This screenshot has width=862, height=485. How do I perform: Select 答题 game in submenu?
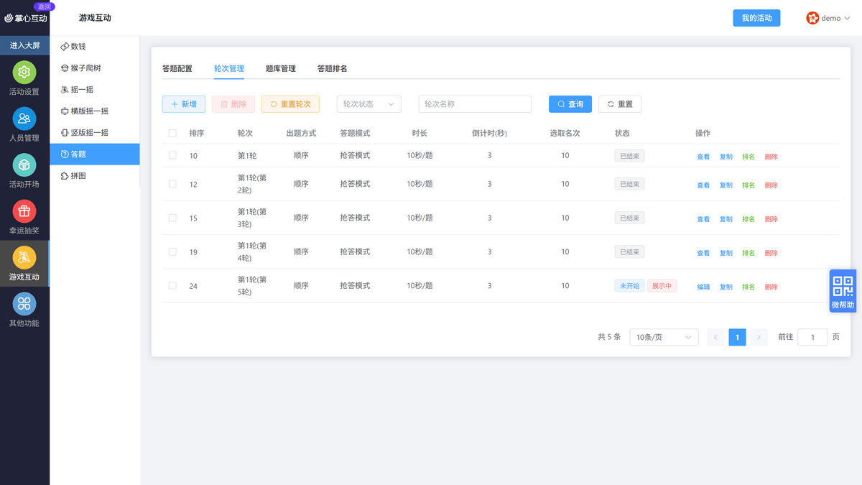click(95, 154)
